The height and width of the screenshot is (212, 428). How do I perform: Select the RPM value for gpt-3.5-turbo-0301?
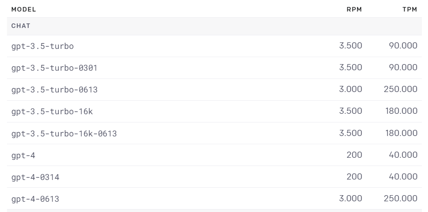click(350, 67)
